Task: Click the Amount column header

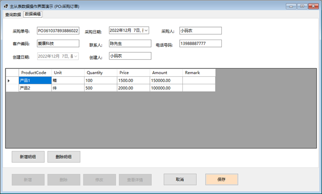Action: pos(166,73)
